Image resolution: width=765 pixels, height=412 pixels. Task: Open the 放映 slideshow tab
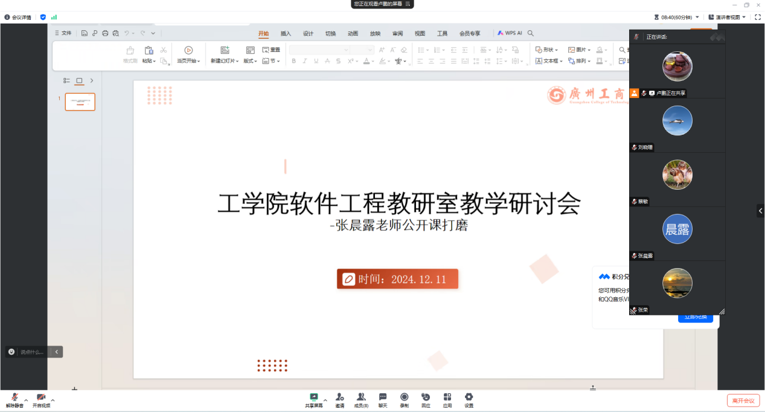pyautogui.click(x=375, y=34)
